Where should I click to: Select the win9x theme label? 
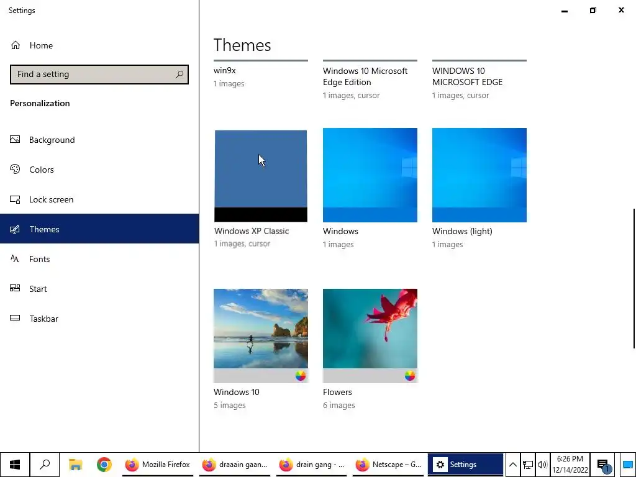click(225, 70)
